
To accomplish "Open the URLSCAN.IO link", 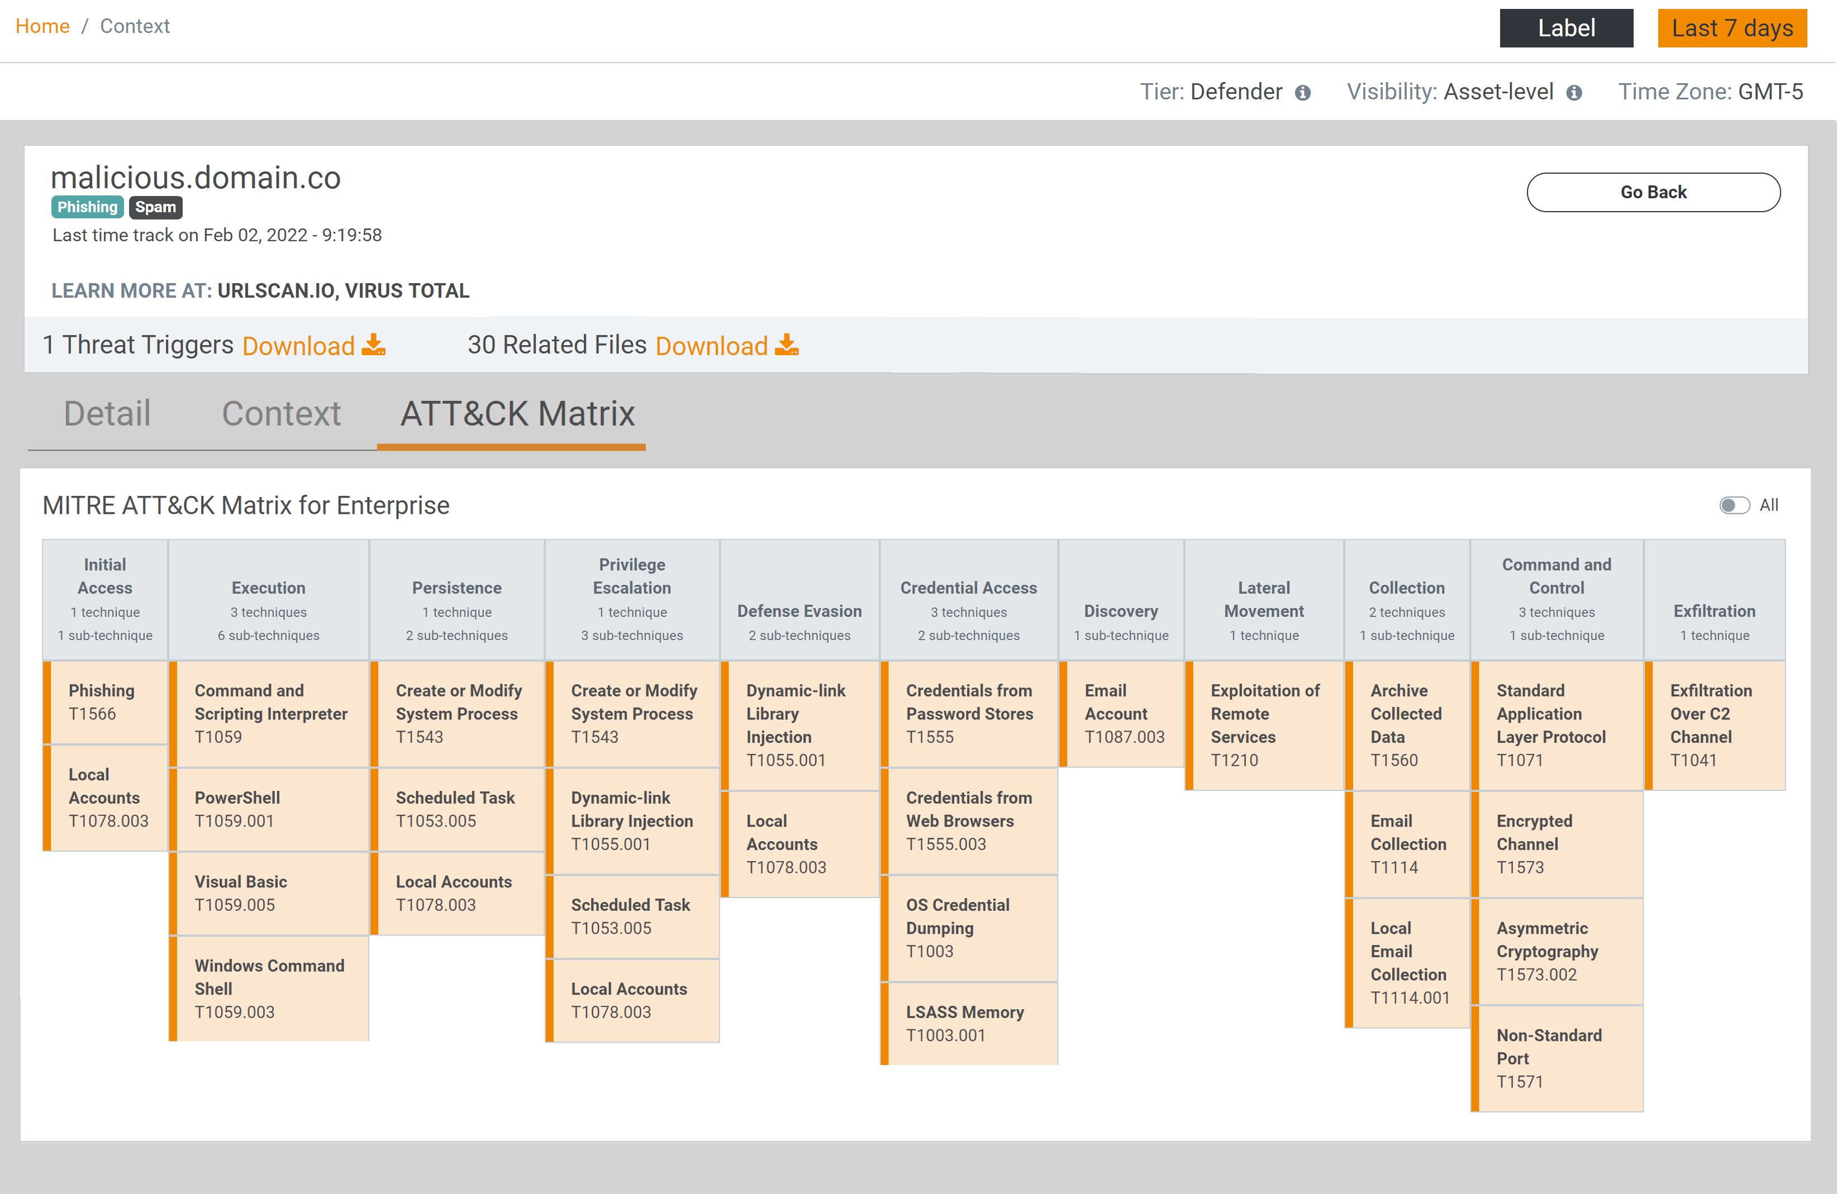I will pyautogui.click(x=275, y=291).
